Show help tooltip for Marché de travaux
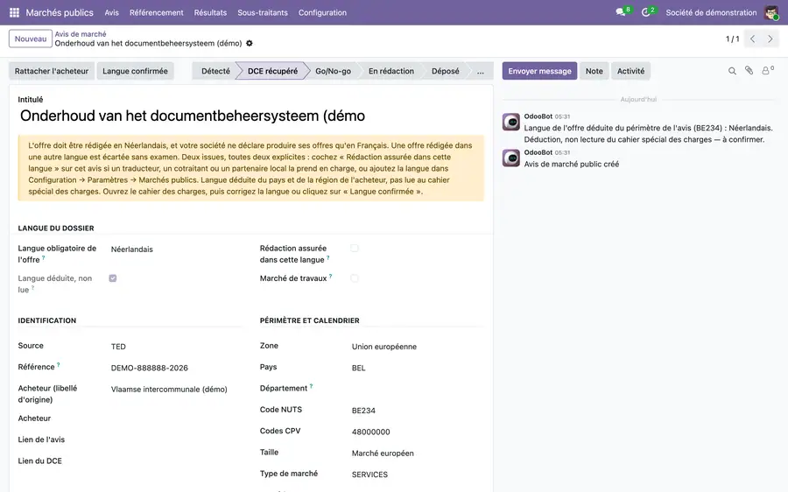This screenshot has height=492, width=788. pos(330,276)
